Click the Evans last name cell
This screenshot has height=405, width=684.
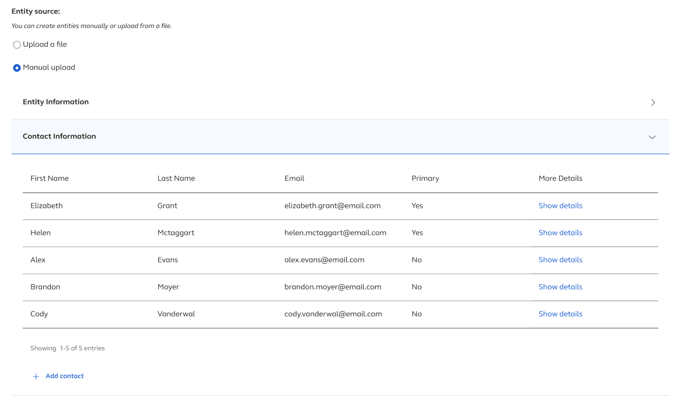tap(167, 260)
